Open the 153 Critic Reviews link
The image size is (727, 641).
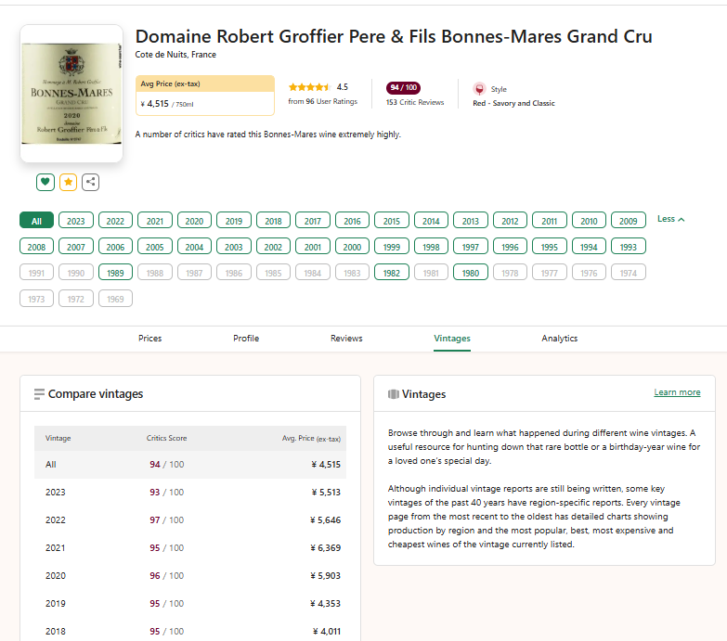(415, 103)
